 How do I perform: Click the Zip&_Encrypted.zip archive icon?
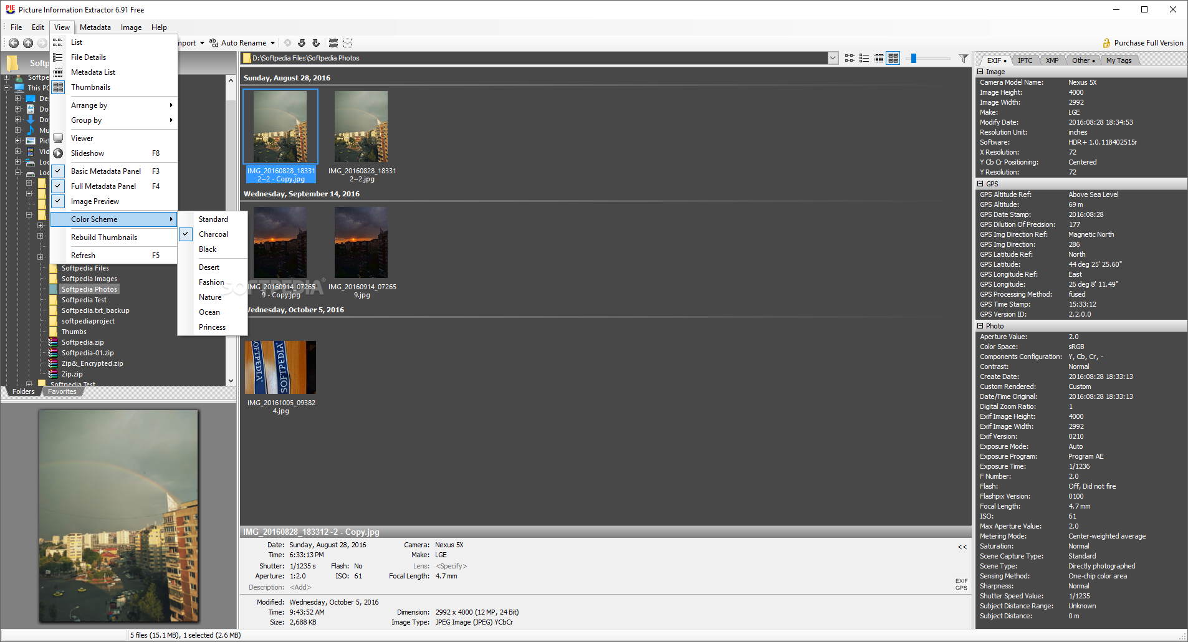click(x=54, y=363)
